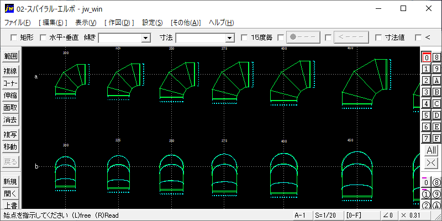Click the 新規 new file button
The width and height of the screenshot is (442, 221).
[x=10, y=182]
